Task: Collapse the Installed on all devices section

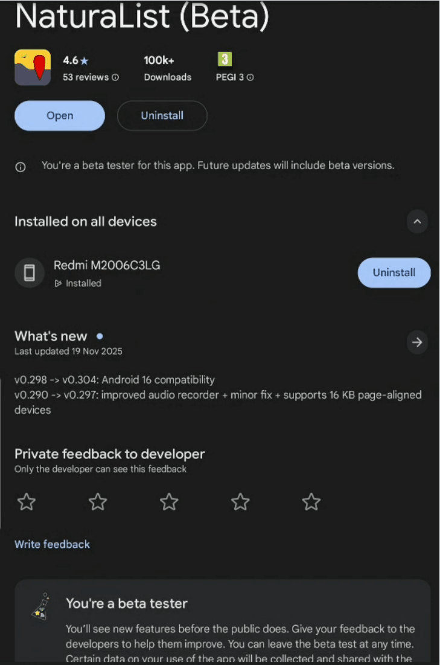Action: coord(417,222)
